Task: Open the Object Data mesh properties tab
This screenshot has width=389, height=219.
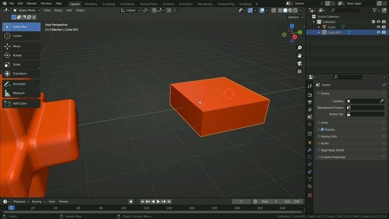Action: [309, 179]
